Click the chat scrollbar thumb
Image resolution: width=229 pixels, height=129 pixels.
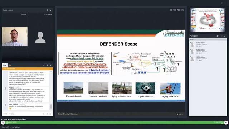[x=51, y=106]
